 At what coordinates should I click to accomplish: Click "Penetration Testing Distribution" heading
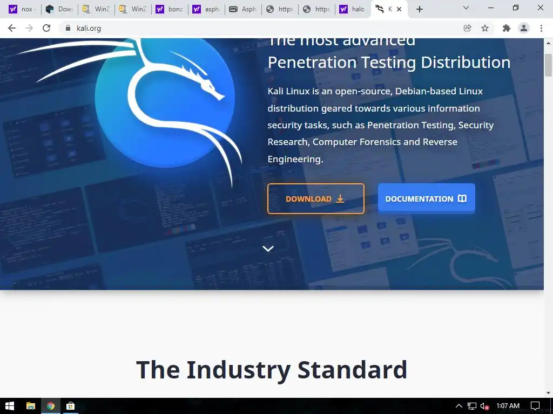tap(389, 63)
